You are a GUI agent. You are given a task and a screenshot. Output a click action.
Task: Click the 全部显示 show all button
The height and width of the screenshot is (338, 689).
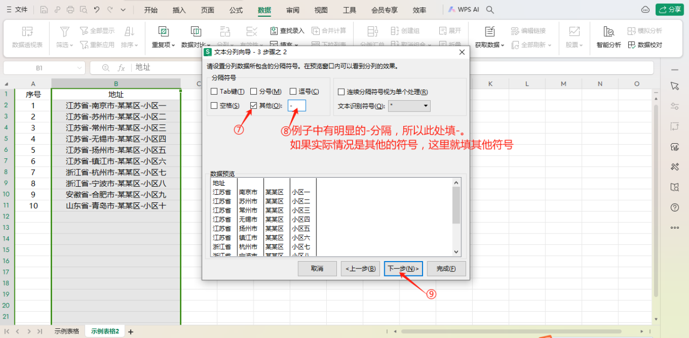[x=97, y=31]
